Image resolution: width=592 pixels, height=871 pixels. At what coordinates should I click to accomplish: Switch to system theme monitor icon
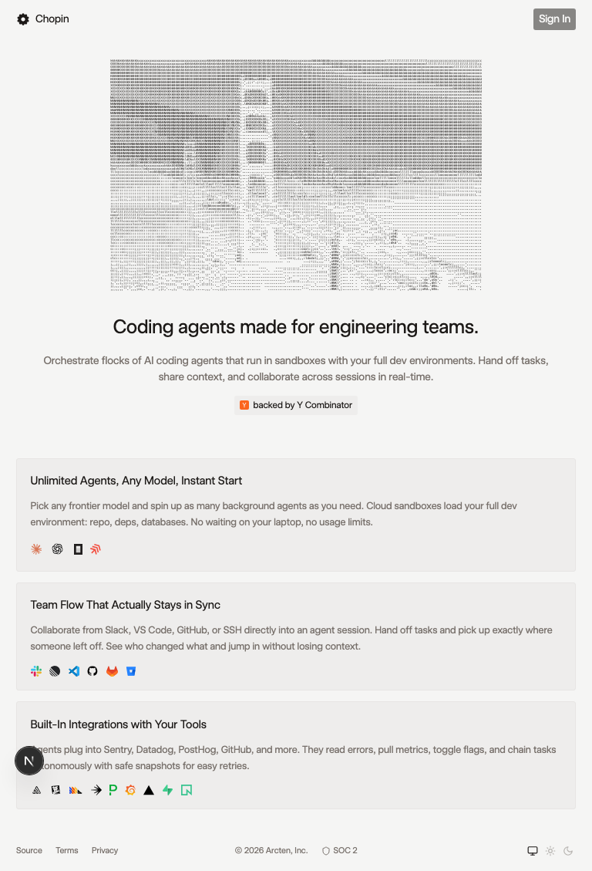click(533, 850)
